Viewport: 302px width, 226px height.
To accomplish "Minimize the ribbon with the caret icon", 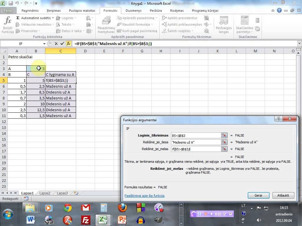I will [x=273, y=11].
